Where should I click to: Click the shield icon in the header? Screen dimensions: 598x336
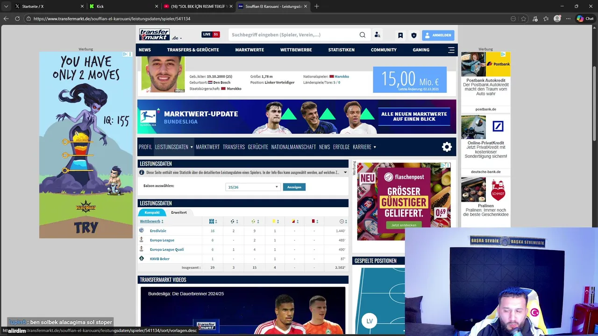[x=413, y=35]
